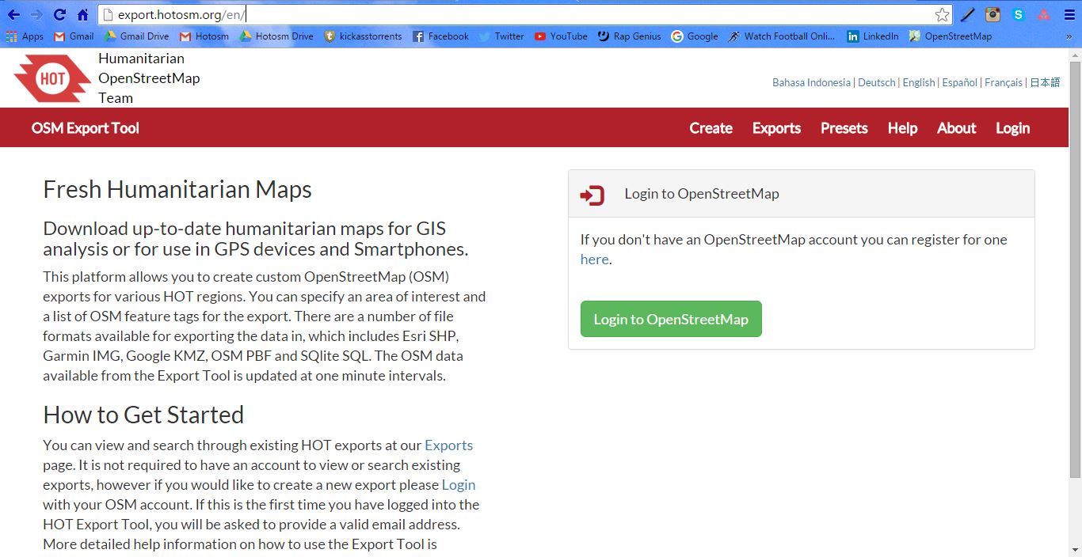The image size is (1082, 557).
Task: Open the Exports menu item
Action: click(776, 128)
